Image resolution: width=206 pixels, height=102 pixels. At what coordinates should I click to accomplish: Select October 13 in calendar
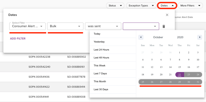click(161, 67)
